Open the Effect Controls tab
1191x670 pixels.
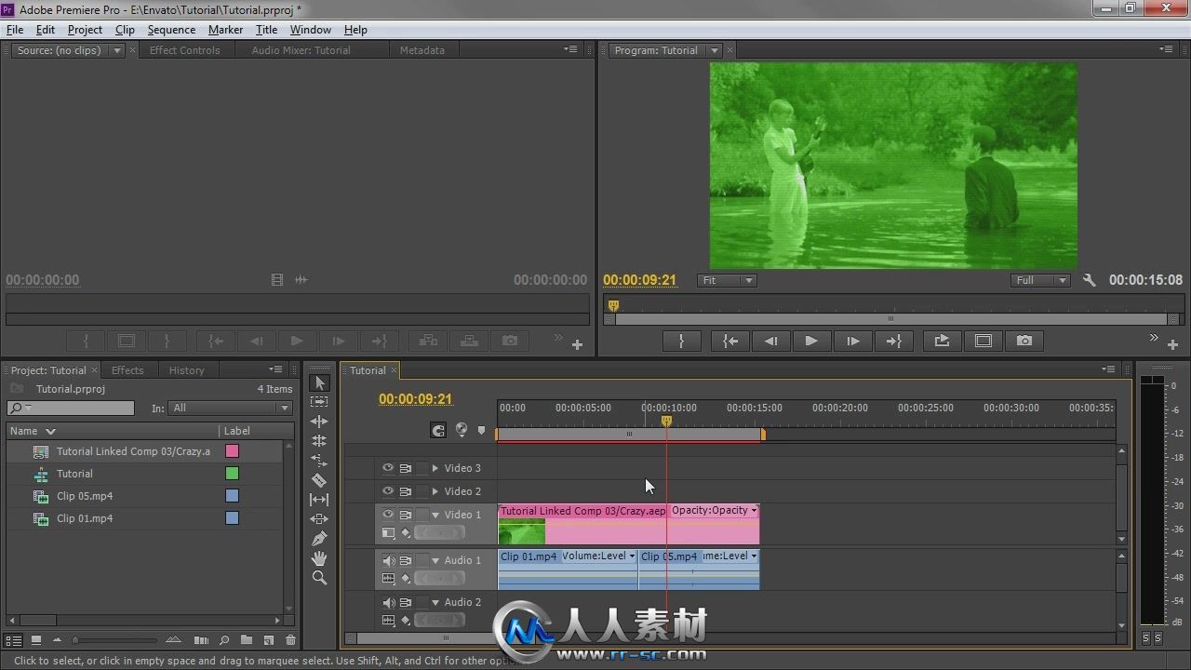coord(184,50)
